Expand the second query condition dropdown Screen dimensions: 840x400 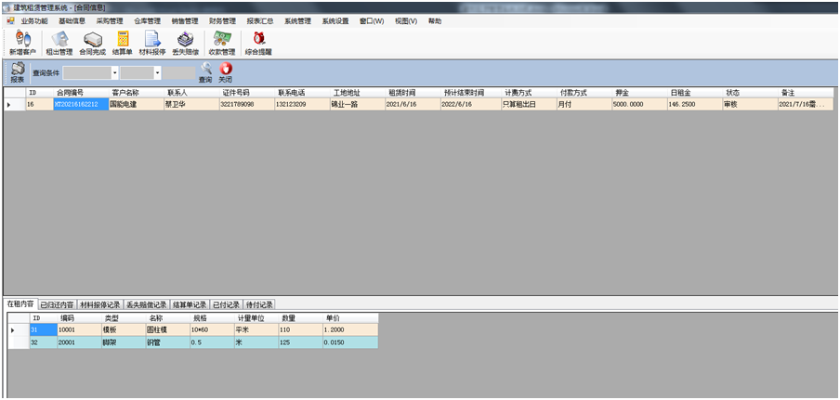pos(158,72)
